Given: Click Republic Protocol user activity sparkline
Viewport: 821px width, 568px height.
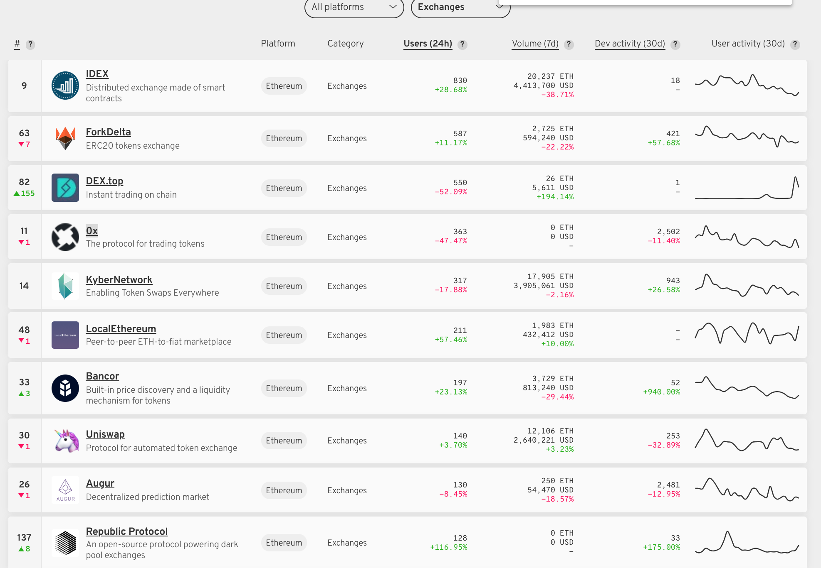Looking at the screenshot, I should click(x=747, y=542).
